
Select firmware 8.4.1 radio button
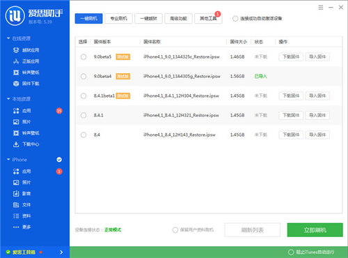tap(84, 115)
